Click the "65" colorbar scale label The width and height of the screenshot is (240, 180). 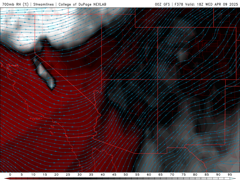click(160, 175)
